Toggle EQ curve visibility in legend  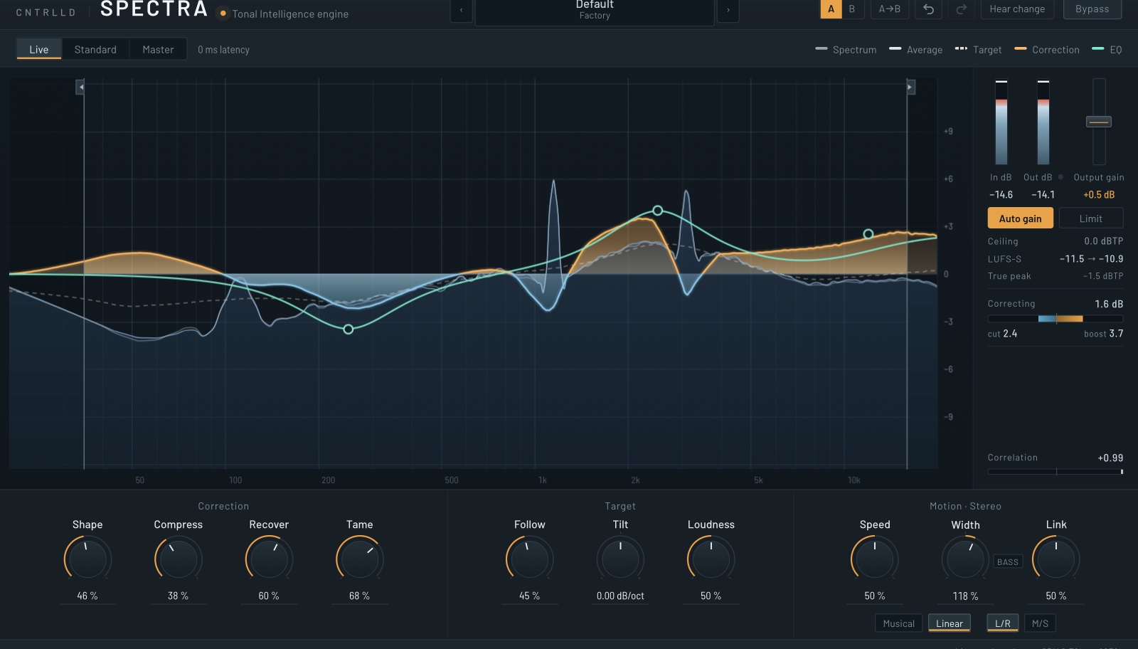coord(1107,50)
